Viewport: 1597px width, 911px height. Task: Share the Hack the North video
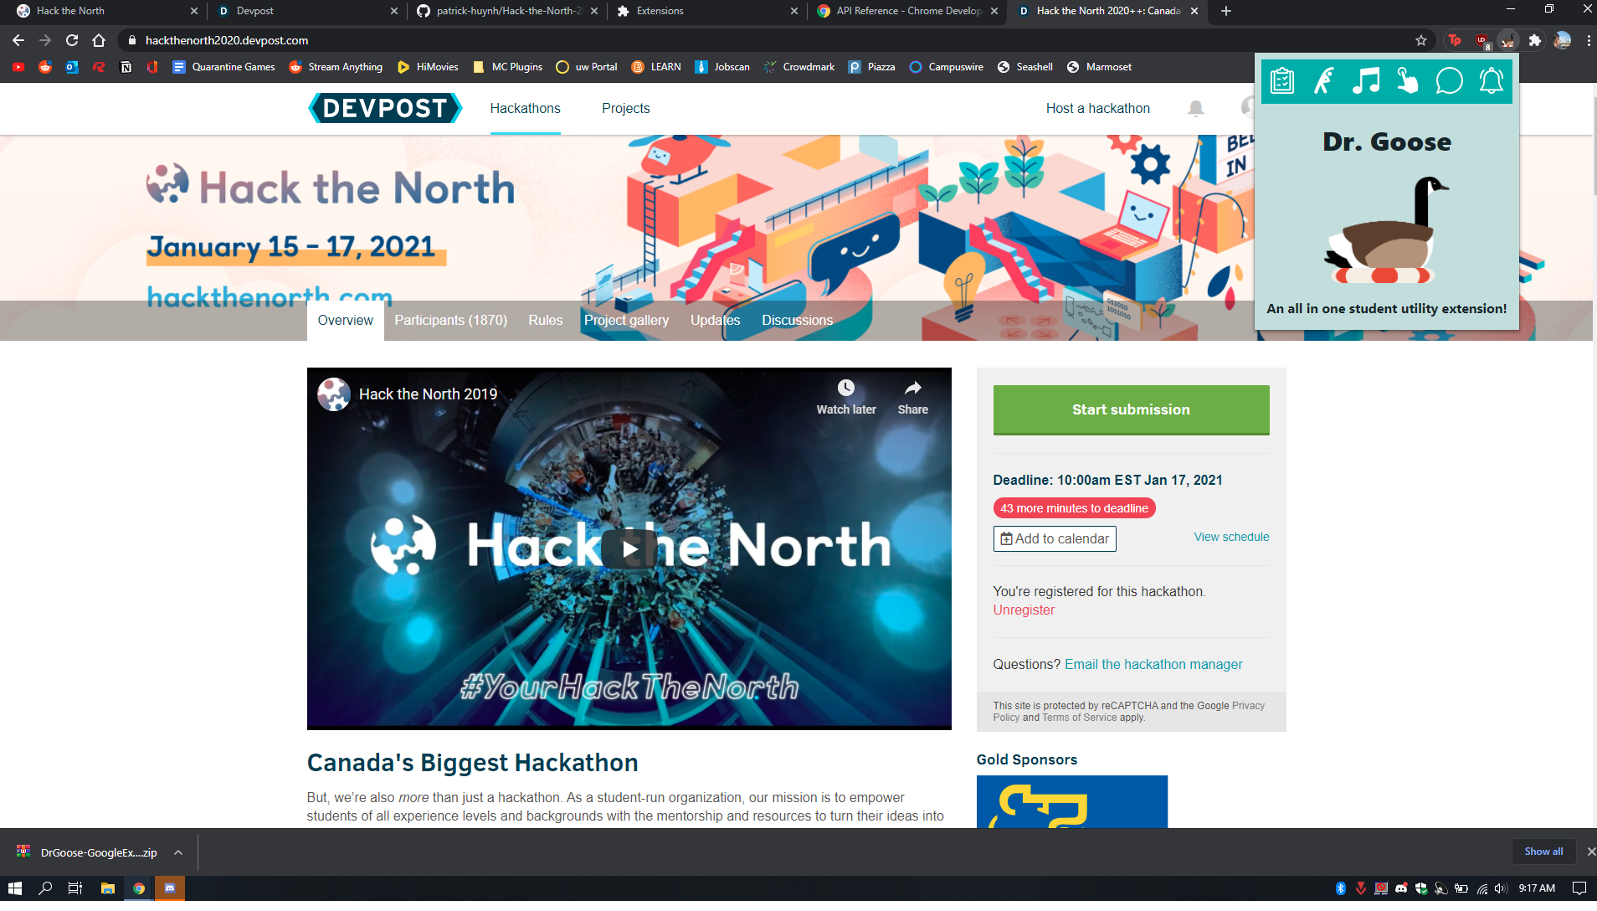tap(912, 397)
